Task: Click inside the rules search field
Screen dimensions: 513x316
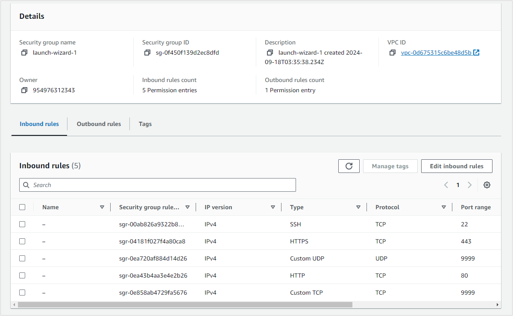Action: (157, 184)
